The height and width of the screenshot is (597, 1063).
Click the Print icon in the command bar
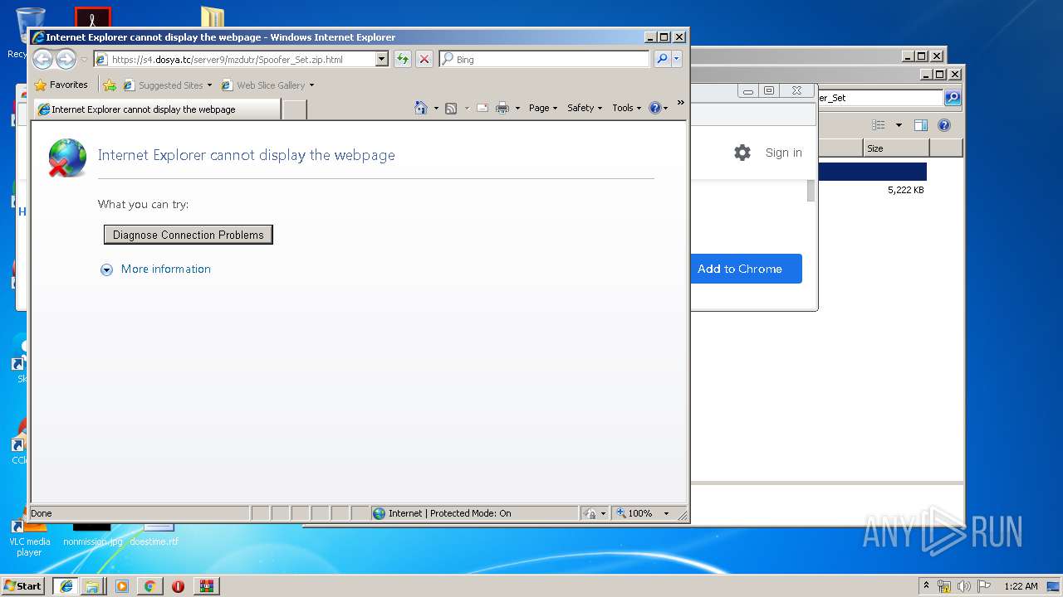[502, 108]
